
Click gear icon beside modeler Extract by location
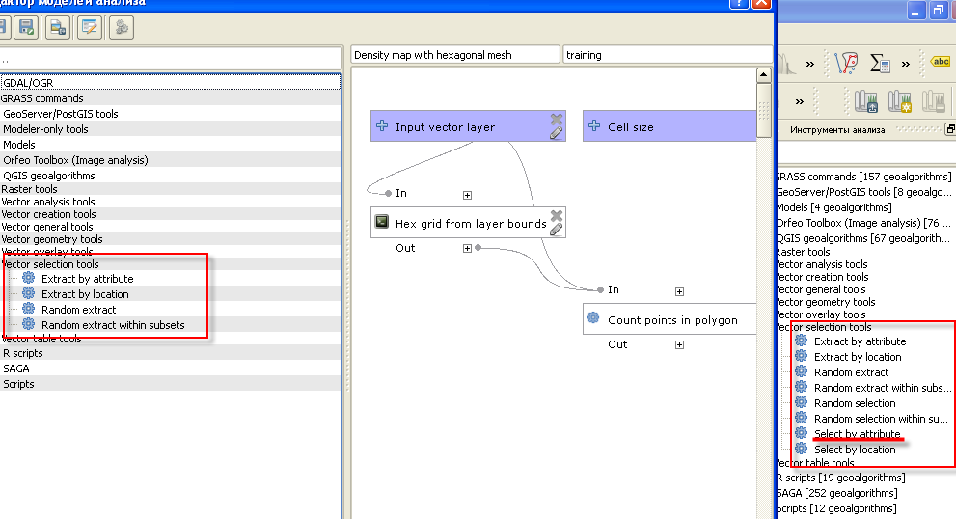pos(28,292)
